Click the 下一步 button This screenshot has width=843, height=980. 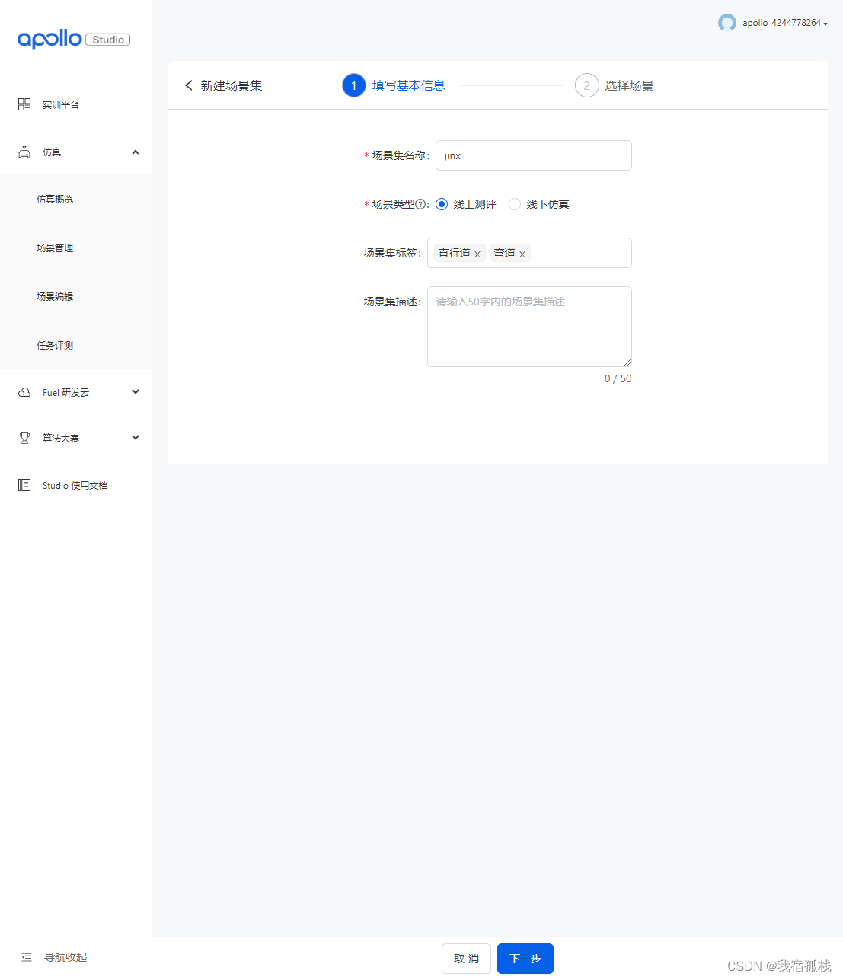tap(525, 959)
